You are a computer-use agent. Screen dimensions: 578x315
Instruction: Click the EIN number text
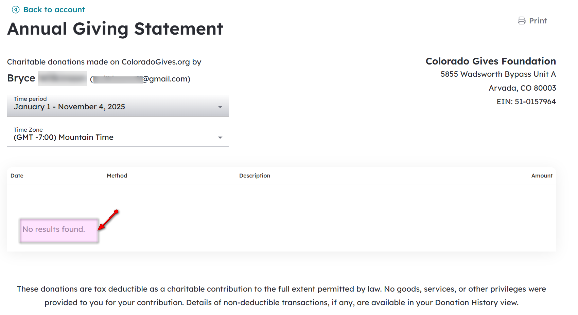point(526,101)
